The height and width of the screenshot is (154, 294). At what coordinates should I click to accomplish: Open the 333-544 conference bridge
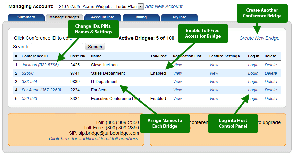coord(29,82)
